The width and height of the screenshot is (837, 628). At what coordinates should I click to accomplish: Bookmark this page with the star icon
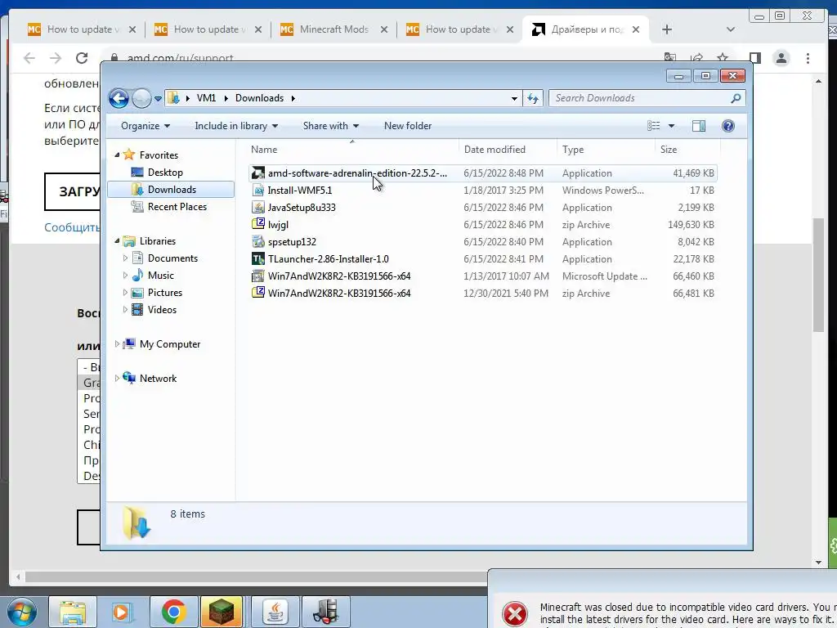coord(723,58)
